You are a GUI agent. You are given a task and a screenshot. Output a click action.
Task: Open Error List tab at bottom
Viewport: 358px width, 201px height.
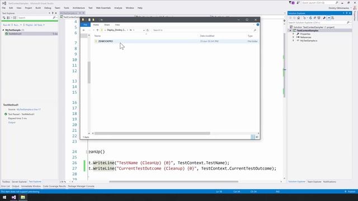pyautogui.click(x=5, y=186)
